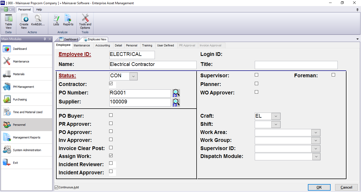Uncheck the Contractor checkbox
361x192 pixels.
pos(111,84)
